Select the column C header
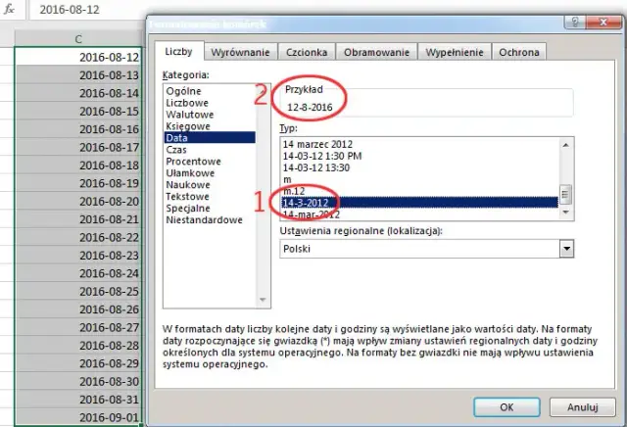The height and width of the screenshot is (427, 627). click(x=78, y=38)
